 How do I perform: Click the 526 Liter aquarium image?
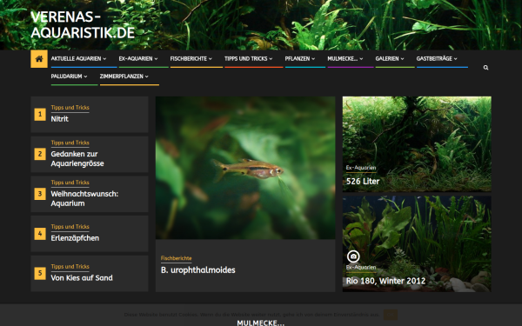pyautogui.click(x=417, y=144)
